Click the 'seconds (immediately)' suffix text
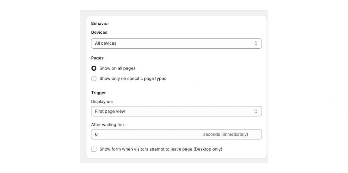 [x=225, y=134]
